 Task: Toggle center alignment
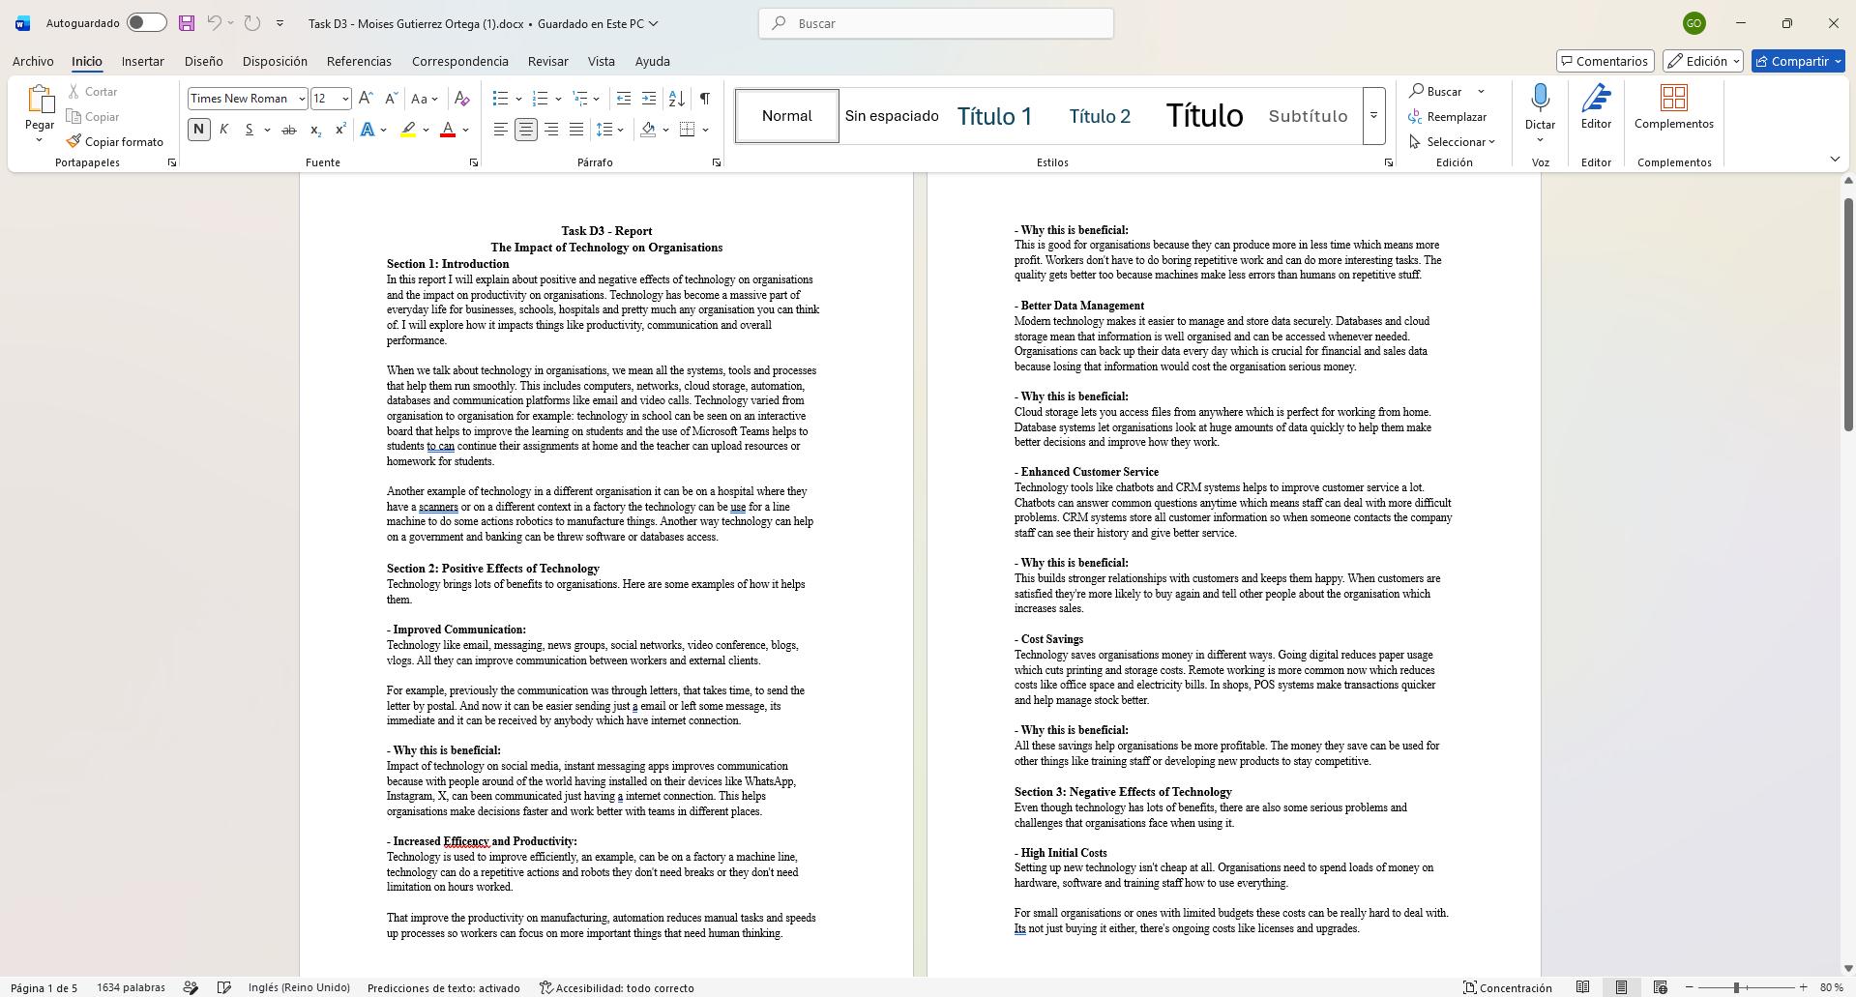tap(525, 130)
